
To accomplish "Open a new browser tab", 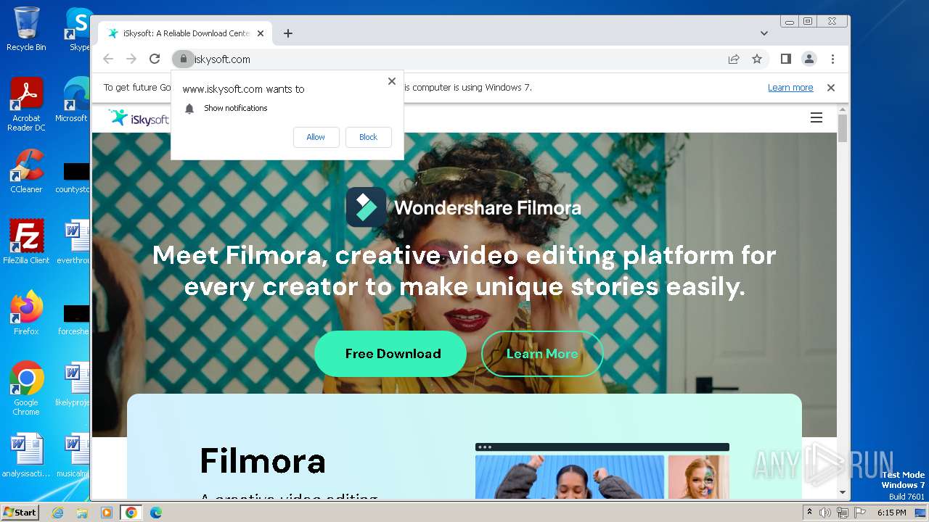I will click(x=288, y=33).
